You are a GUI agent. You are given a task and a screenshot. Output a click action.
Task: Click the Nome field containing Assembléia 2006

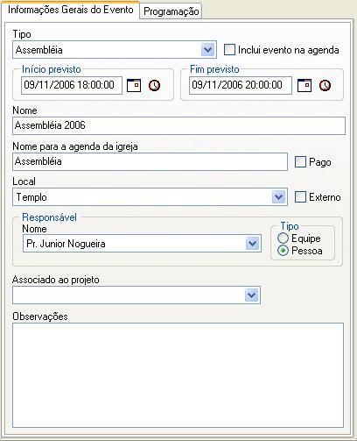178,125
